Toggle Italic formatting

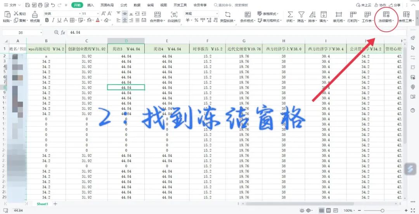(53, 20)
